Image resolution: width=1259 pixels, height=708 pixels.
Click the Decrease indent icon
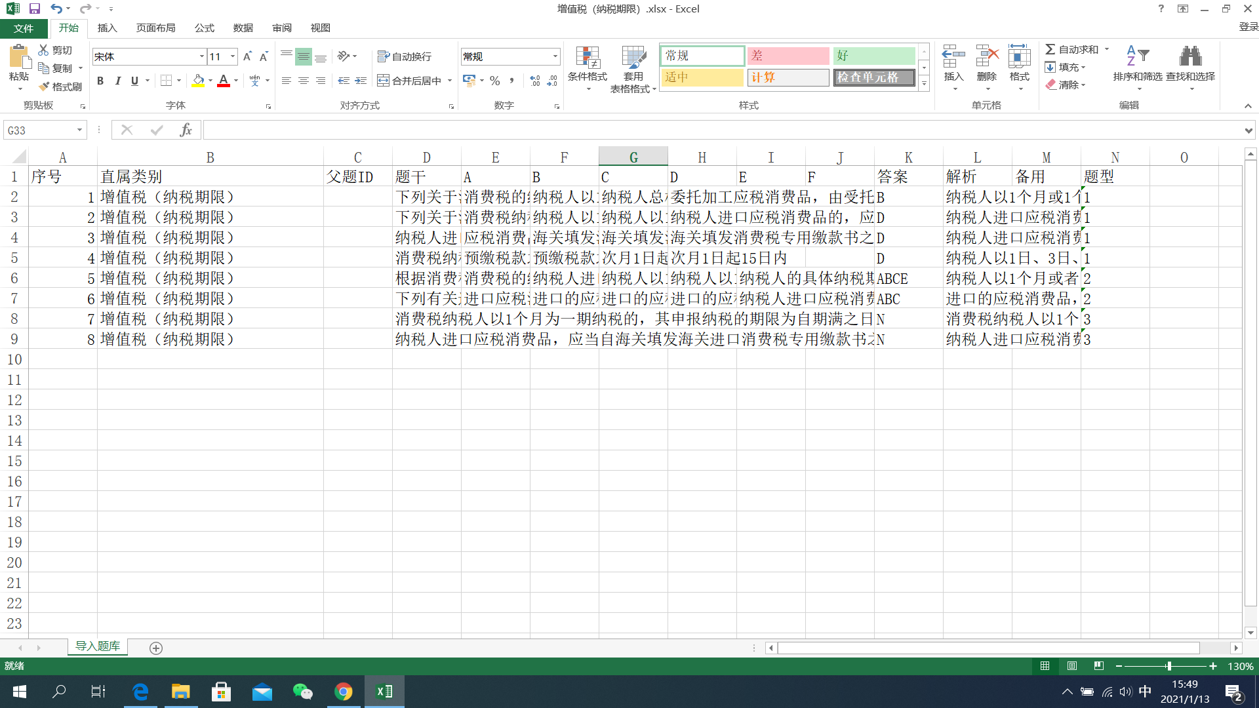(344, 80)
